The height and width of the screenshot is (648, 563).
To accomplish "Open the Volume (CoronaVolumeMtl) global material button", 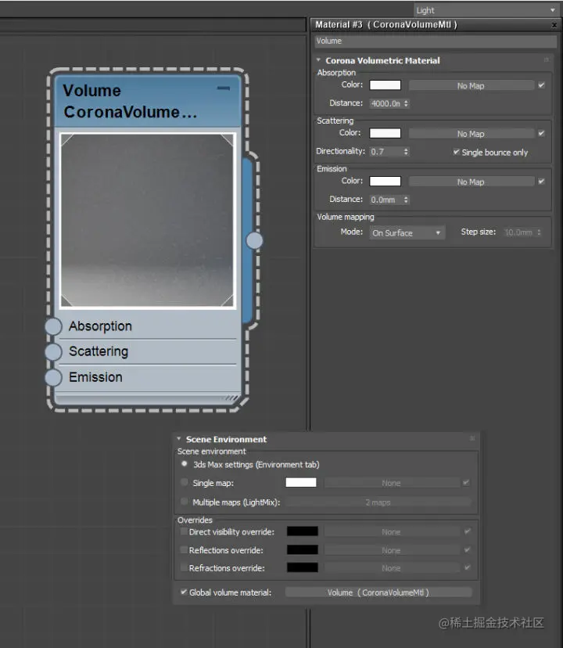I will 378,592.
